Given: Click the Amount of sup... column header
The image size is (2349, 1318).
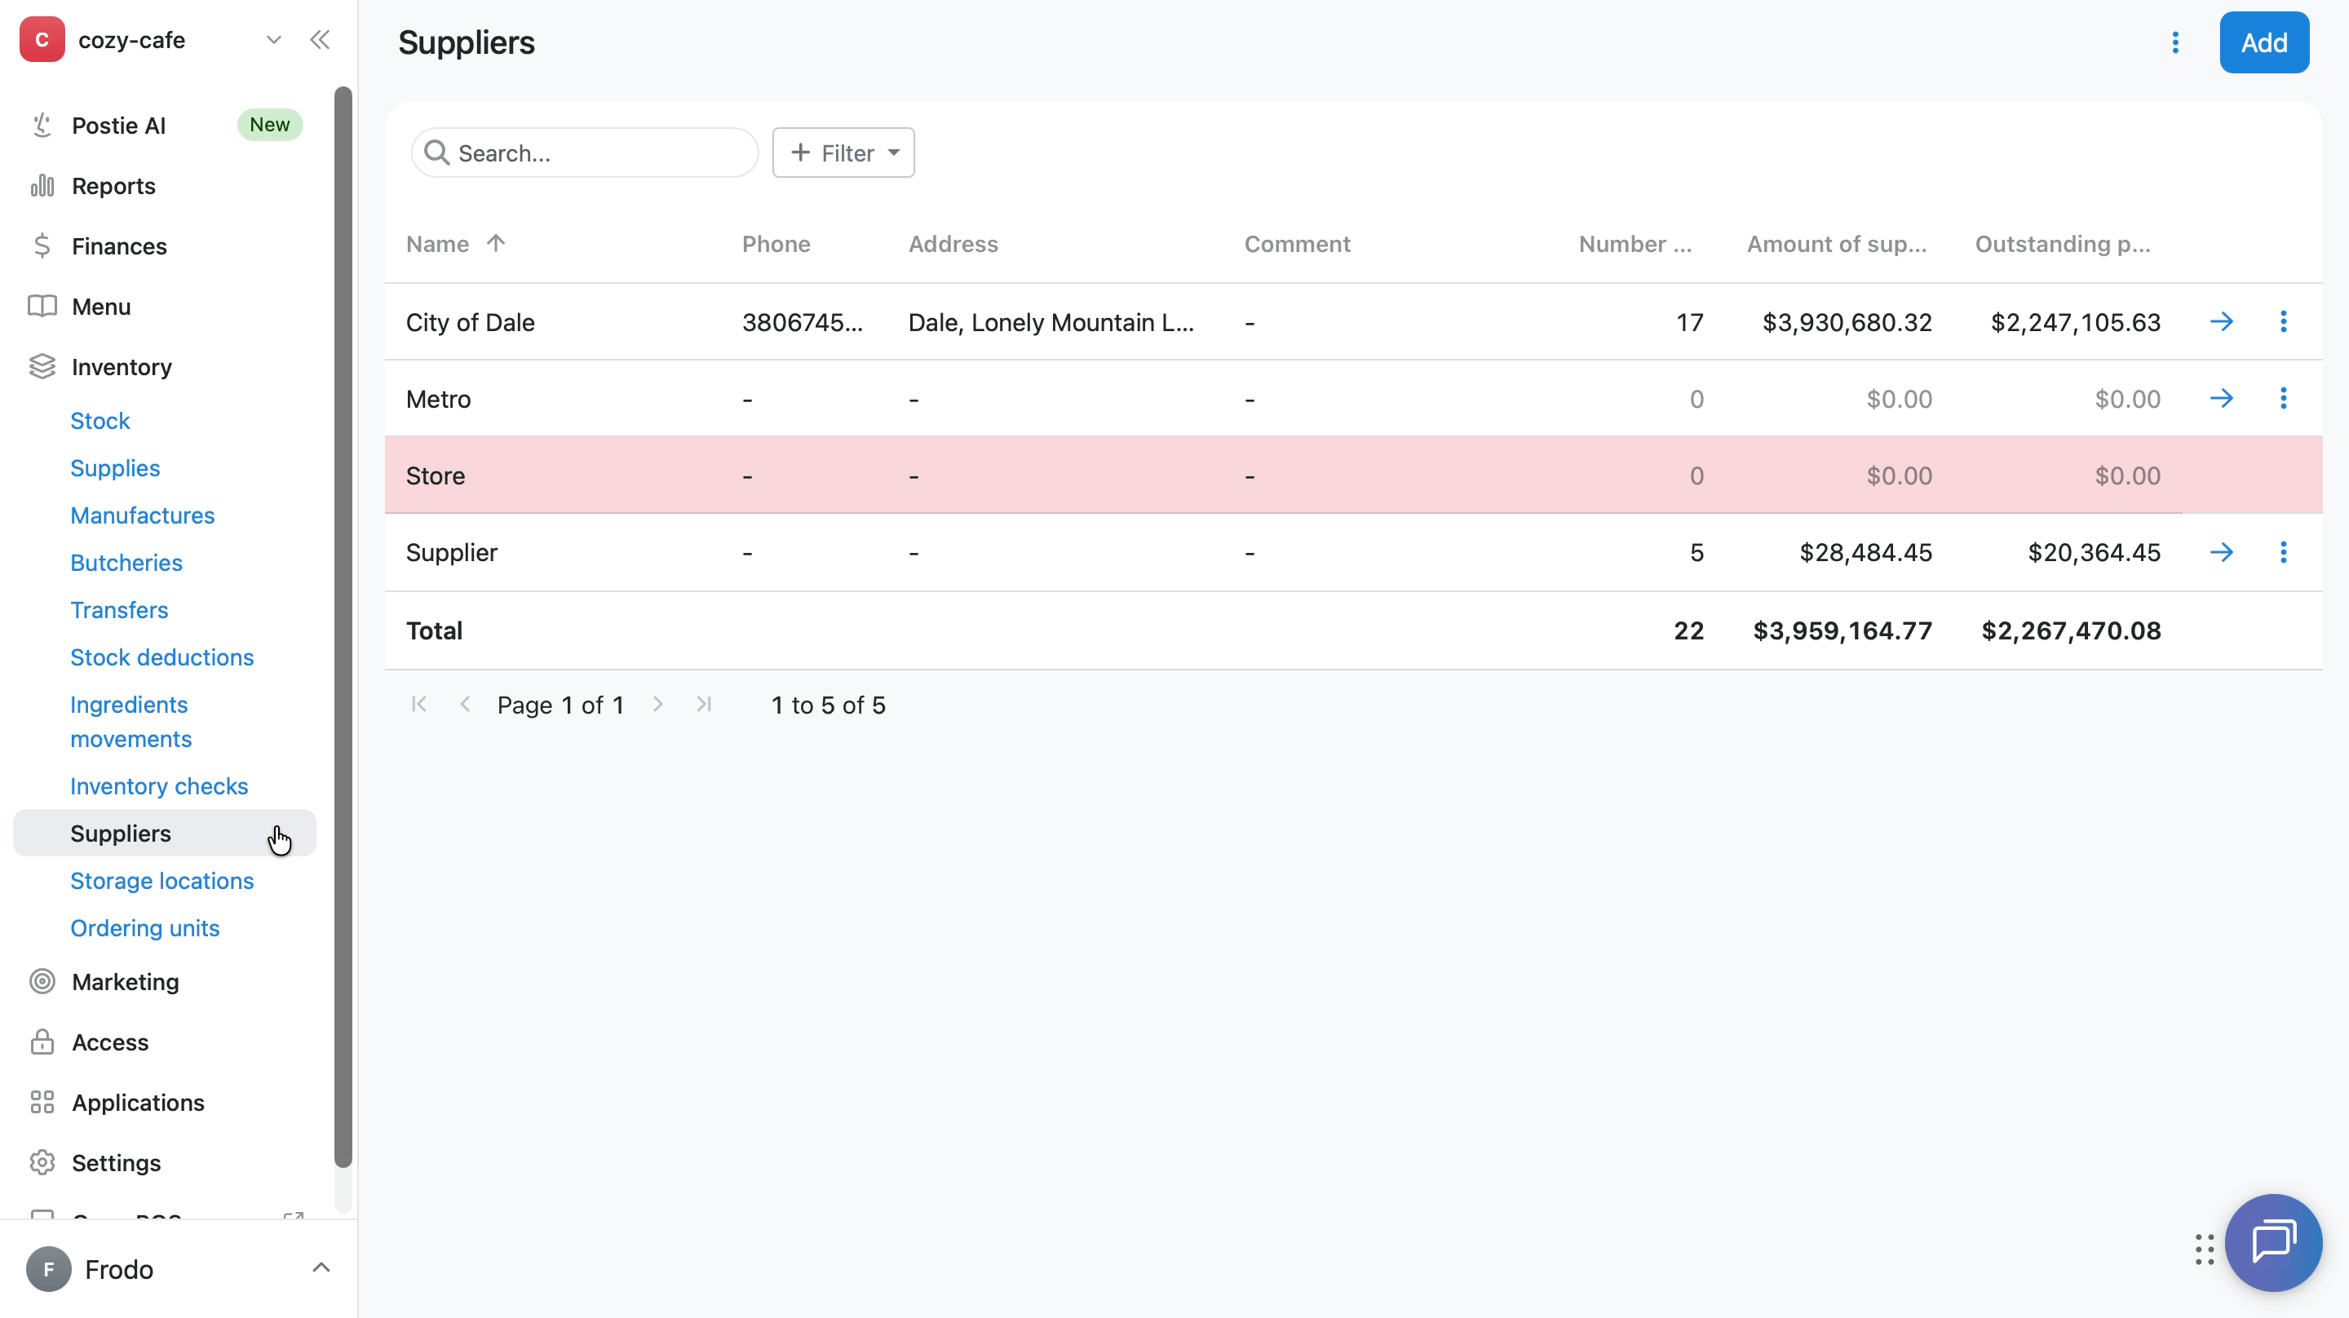Looking at the screenshot, I should pos(1837,244).
